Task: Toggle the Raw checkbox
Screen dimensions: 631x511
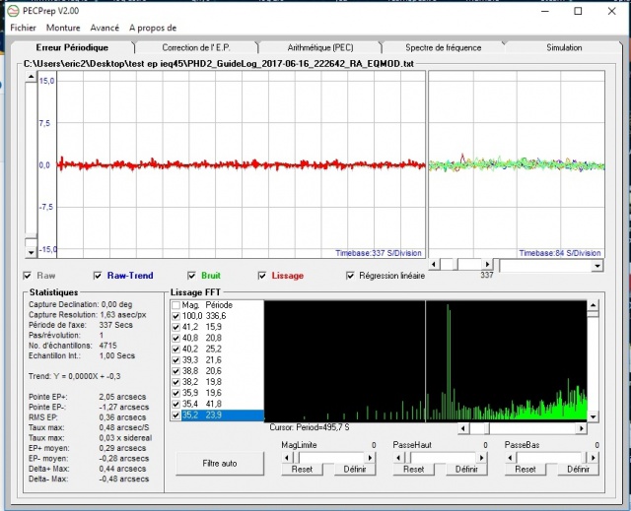Action: pyautogui.click(x=28, y=276)
